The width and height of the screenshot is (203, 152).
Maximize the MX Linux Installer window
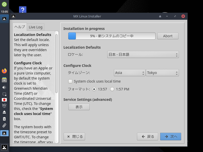tap(175, 16)
